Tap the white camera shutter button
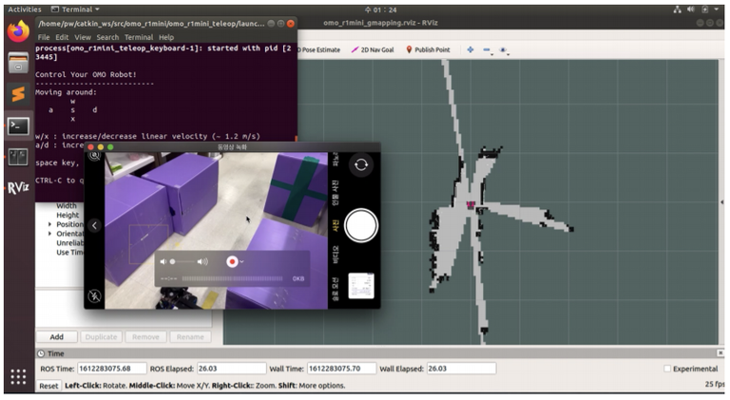This screenshot has height=400, width=730. pyautogui.click(x=361, y=225)
